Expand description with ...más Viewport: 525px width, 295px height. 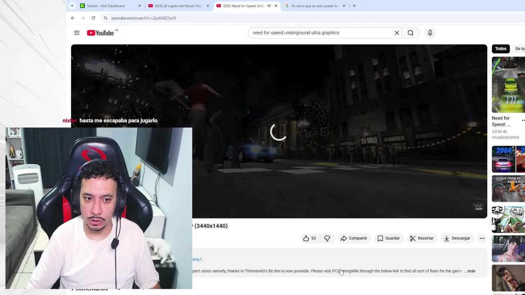[470, 271]
